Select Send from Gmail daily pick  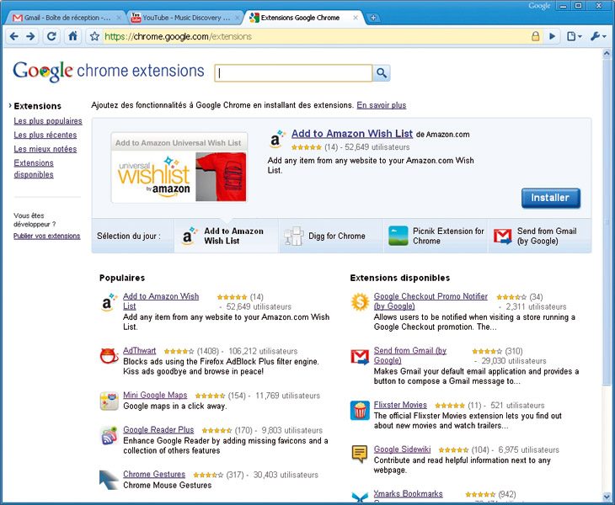coord(540,236)
